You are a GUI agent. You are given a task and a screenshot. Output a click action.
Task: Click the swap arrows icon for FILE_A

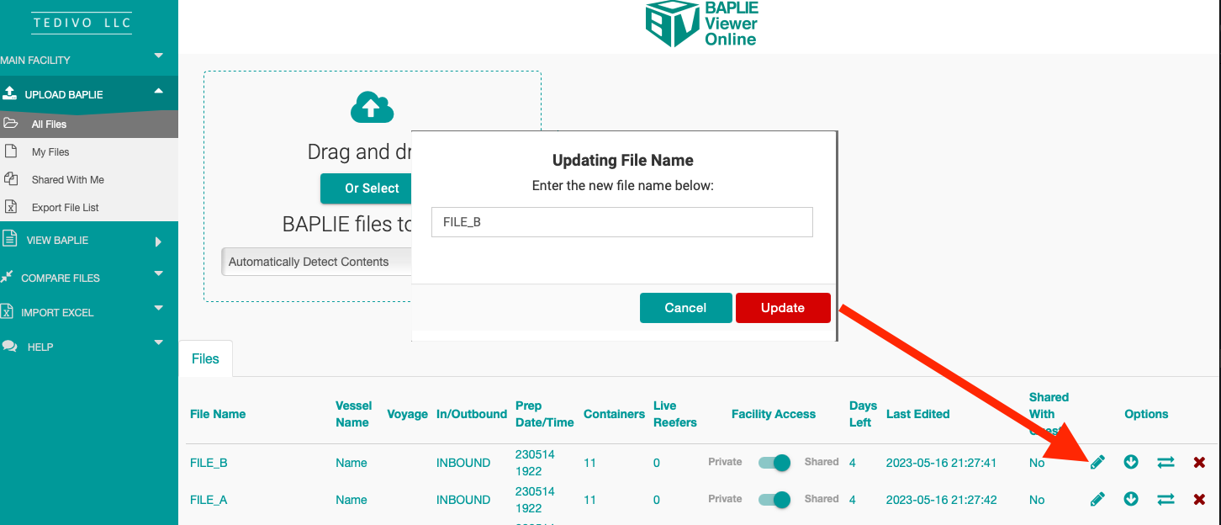click(x=1165, y=500)
